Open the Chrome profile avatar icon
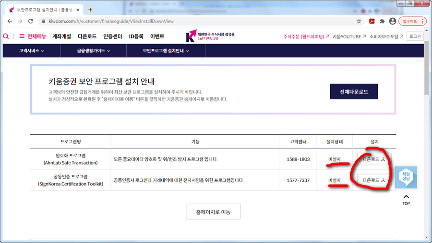This screenshot has width=432, height=243. click(x=393, y=21)
